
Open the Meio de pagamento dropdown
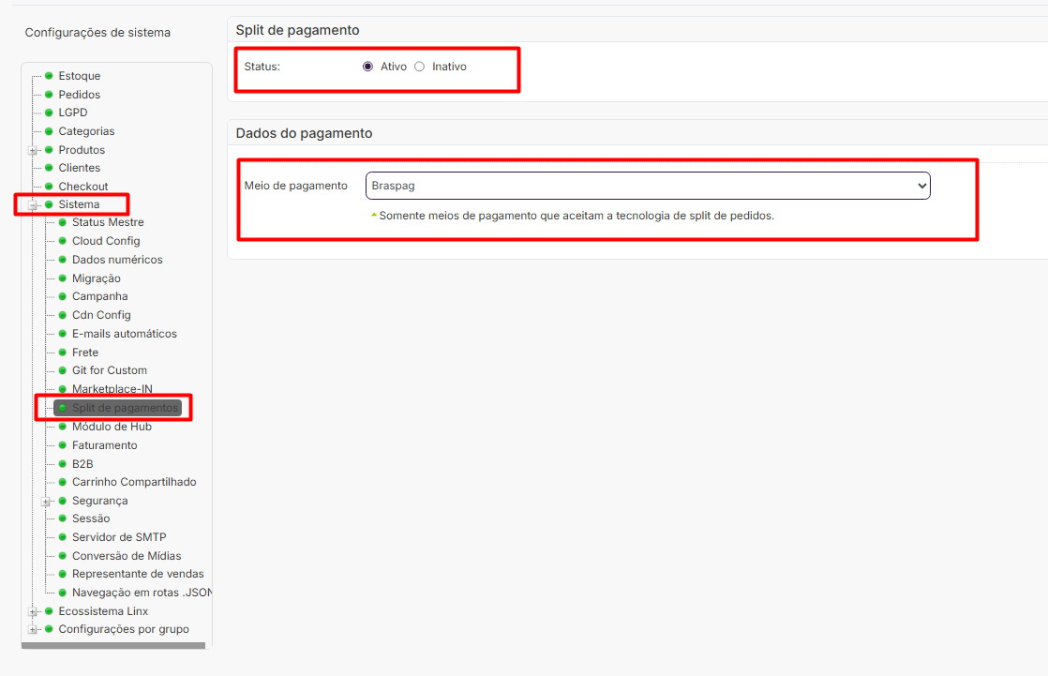point(648,186)
